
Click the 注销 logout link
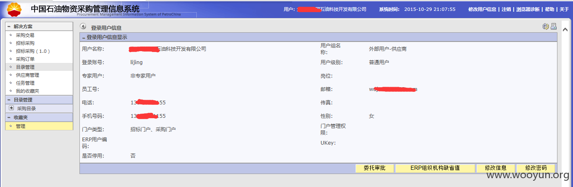(506, 9)
